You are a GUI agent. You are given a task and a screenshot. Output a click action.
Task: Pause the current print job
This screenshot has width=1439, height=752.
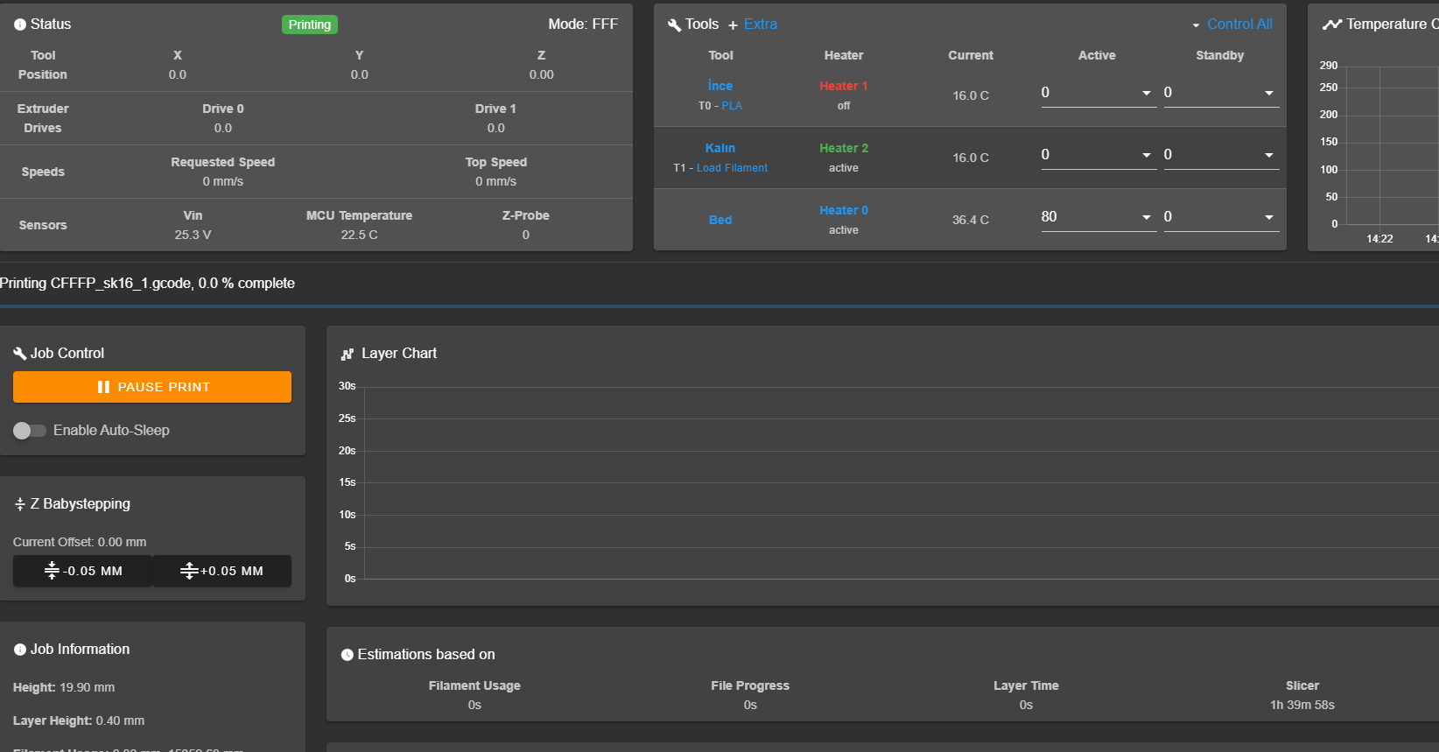152,387
